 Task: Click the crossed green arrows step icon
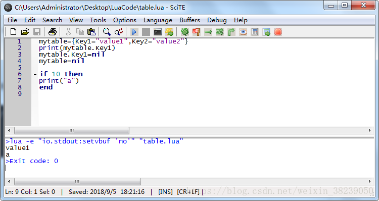(x=219, y=32)
